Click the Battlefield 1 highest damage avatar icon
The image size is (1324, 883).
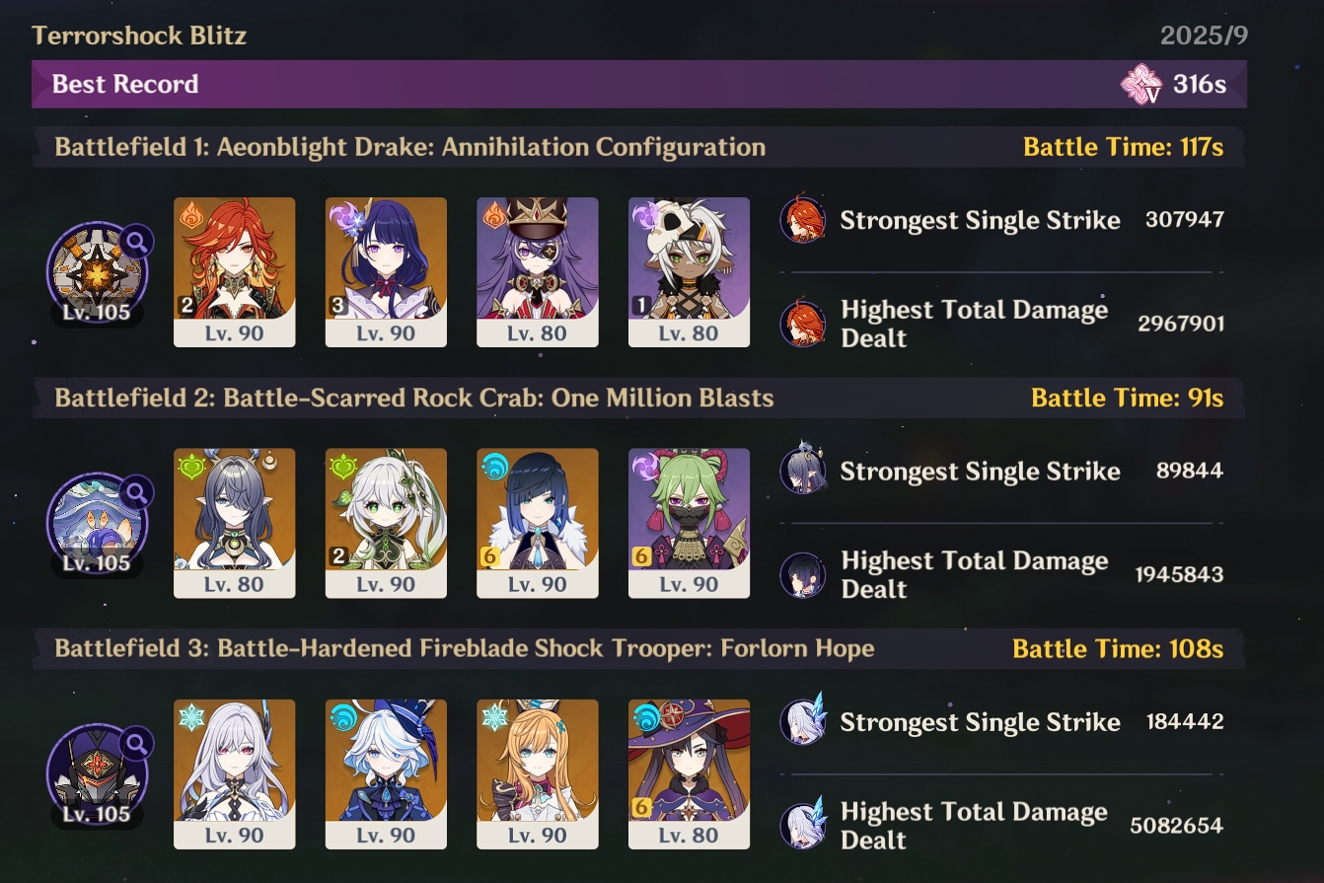tap(803, 324)
